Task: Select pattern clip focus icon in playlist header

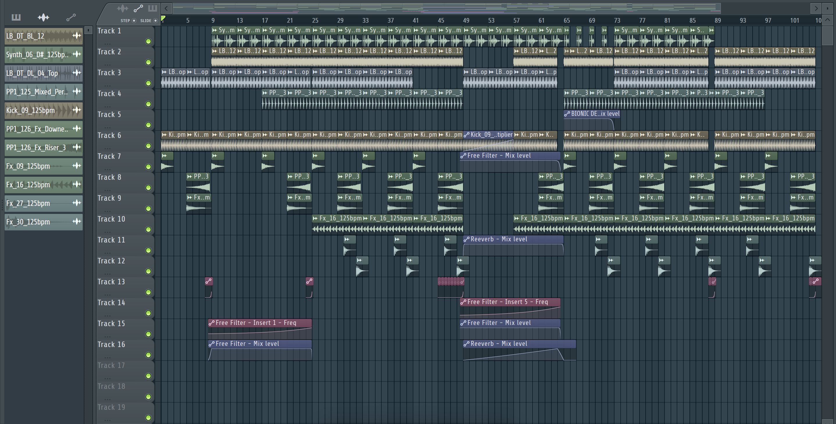Action: [x=153, y=8]
